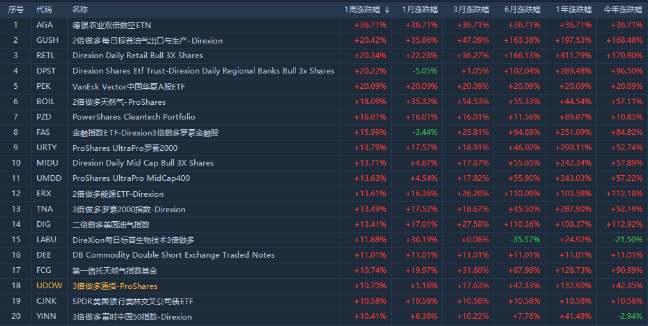
Task: Sort by the 6月涨跌幅 column header
Action: coord(522,10)
